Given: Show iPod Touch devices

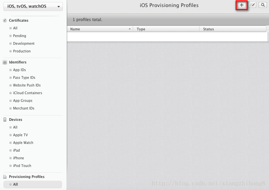Looking at the screenshot, I should tap(22, 166).
